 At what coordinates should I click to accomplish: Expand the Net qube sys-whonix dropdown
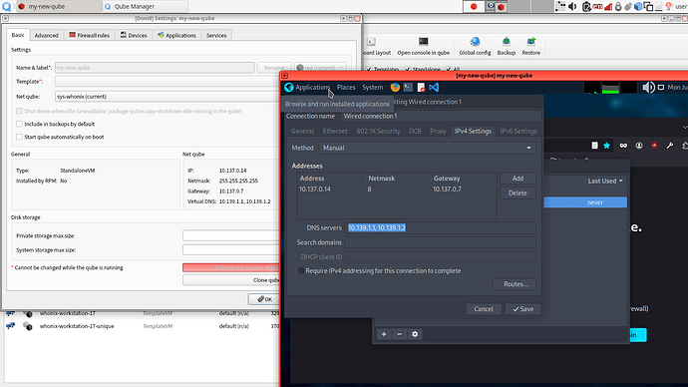tap(167, 97)
